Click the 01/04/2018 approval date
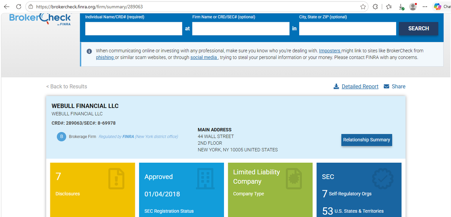 pos(162,194)
